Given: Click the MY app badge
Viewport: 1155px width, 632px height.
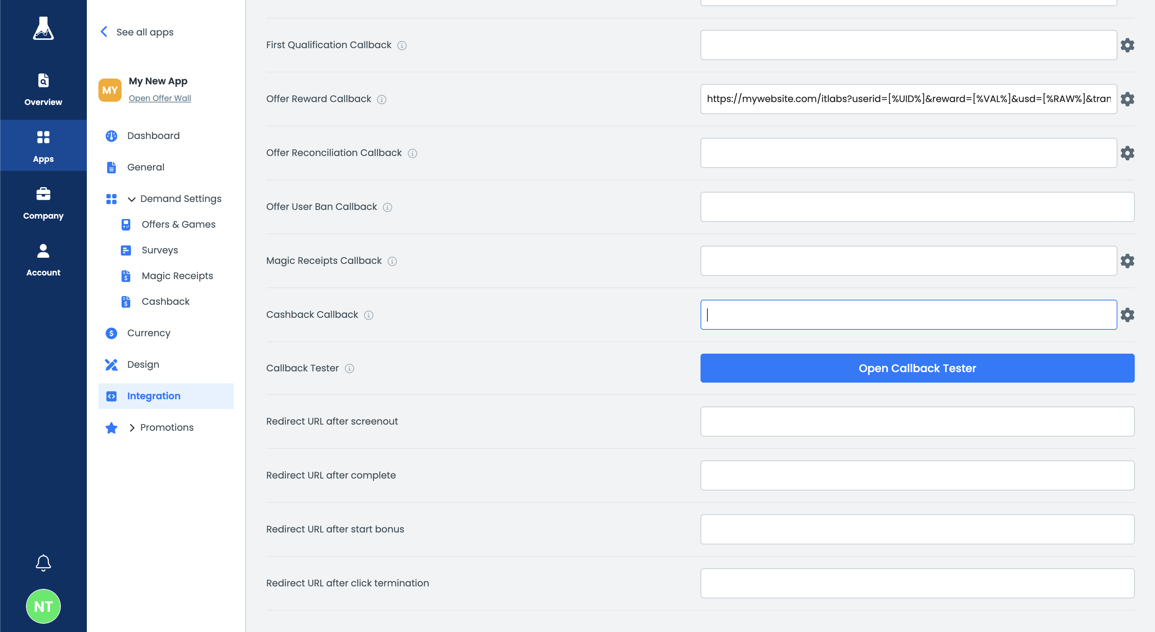Looking at the screenshot, I should [110, 90].
